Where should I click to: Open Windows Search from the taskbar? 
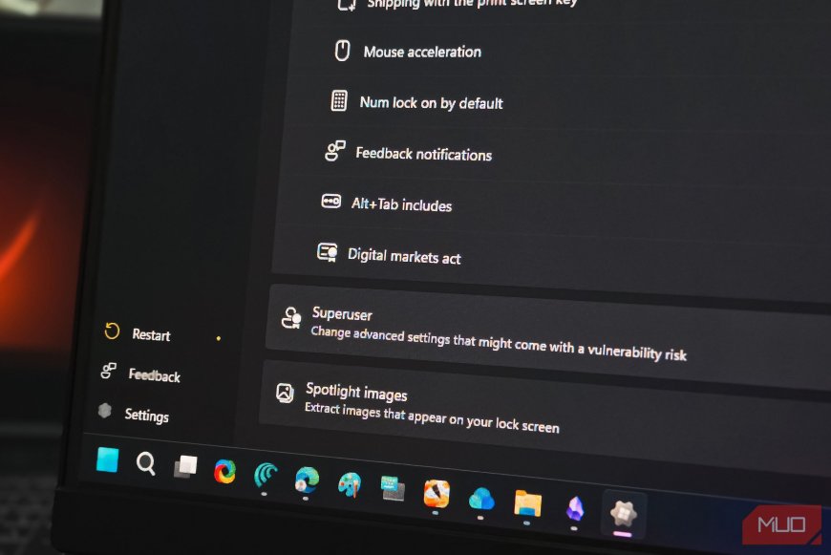click(145, 464)
